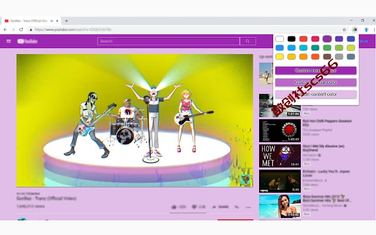Open the Chrome three-dot menu
Viewport: 376px width, 235px height.
point(374,29)
